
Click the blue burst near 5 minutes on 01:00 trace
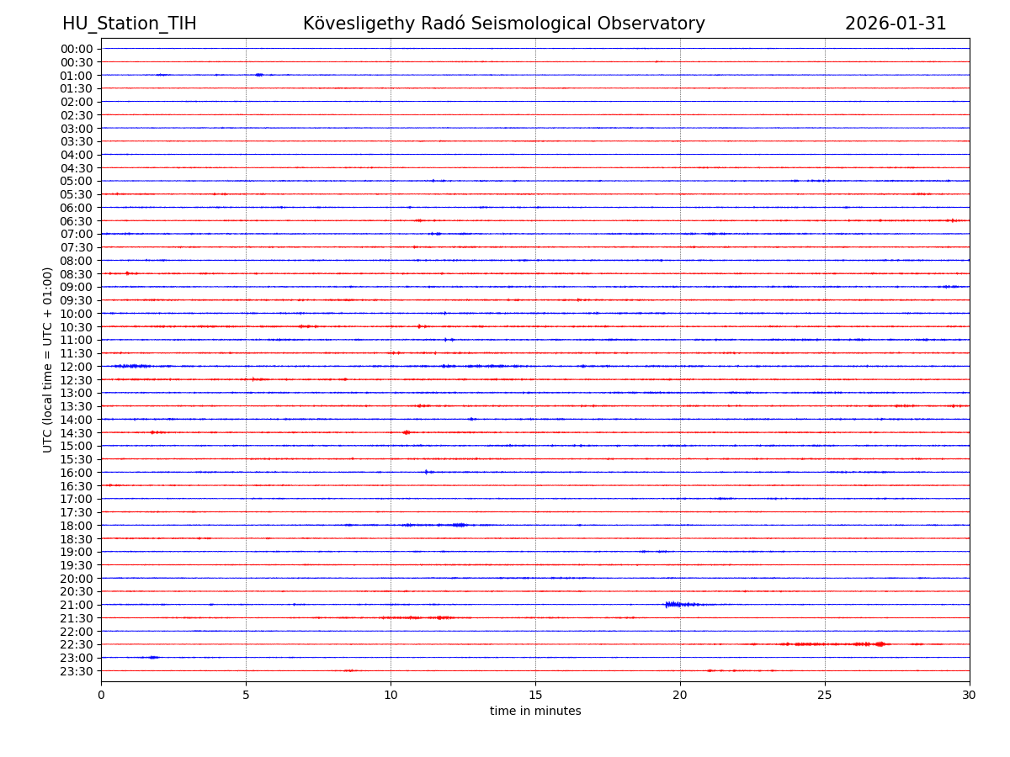[x=258, y=75]
